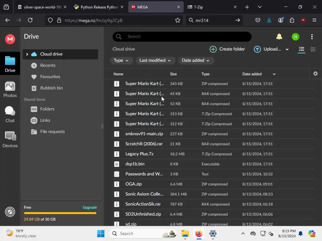
Task: Click the Upgrade link
Action: (90, 207)
